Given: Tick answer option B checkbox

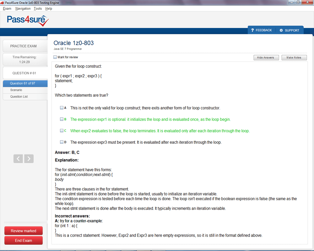Looking at the screenshot, I should point(62,119).
